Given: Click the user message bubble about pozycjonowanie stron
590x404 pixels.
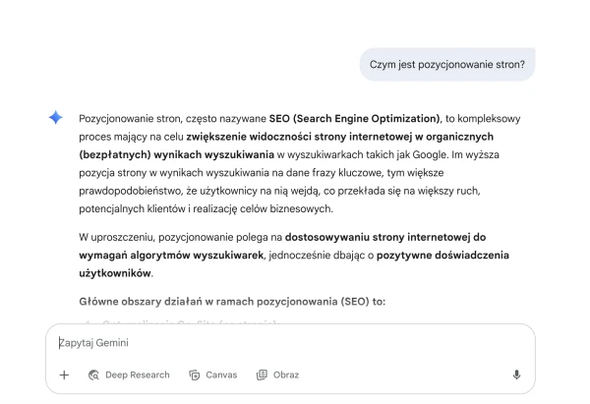Looking at the screenshot, I should [x=447, y=64].
